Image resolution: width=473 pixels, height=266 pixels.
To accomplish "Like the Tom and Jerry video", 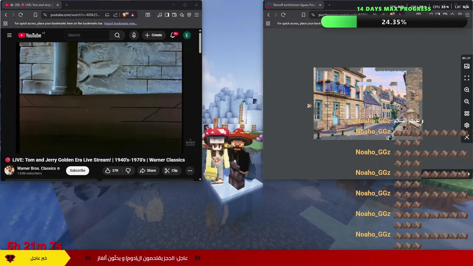I will tap(112, 170).
